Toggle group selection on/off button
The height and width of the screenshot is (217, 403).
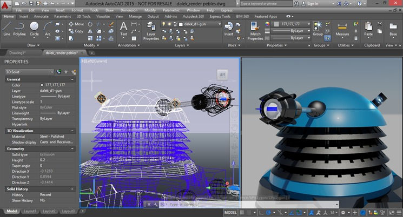[x=327, y=38]
